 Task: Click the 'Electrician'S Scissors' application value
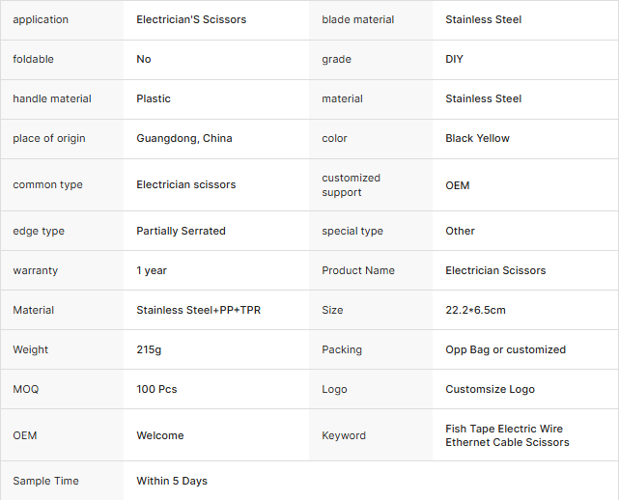tap(193, 19)
